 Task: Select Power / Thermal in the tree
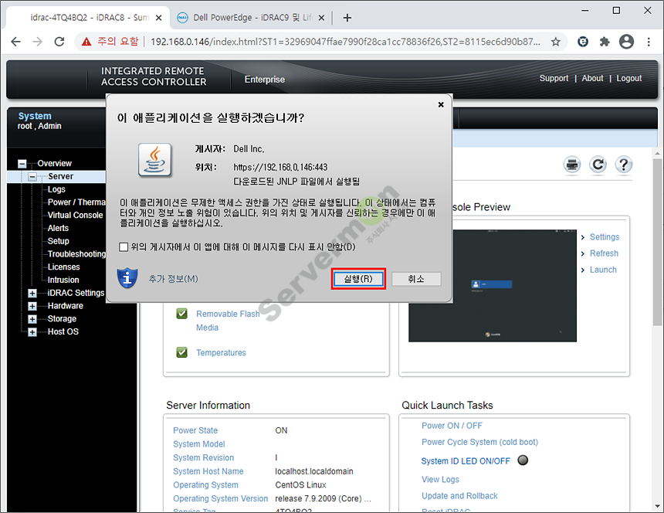(x=76, y=202)
